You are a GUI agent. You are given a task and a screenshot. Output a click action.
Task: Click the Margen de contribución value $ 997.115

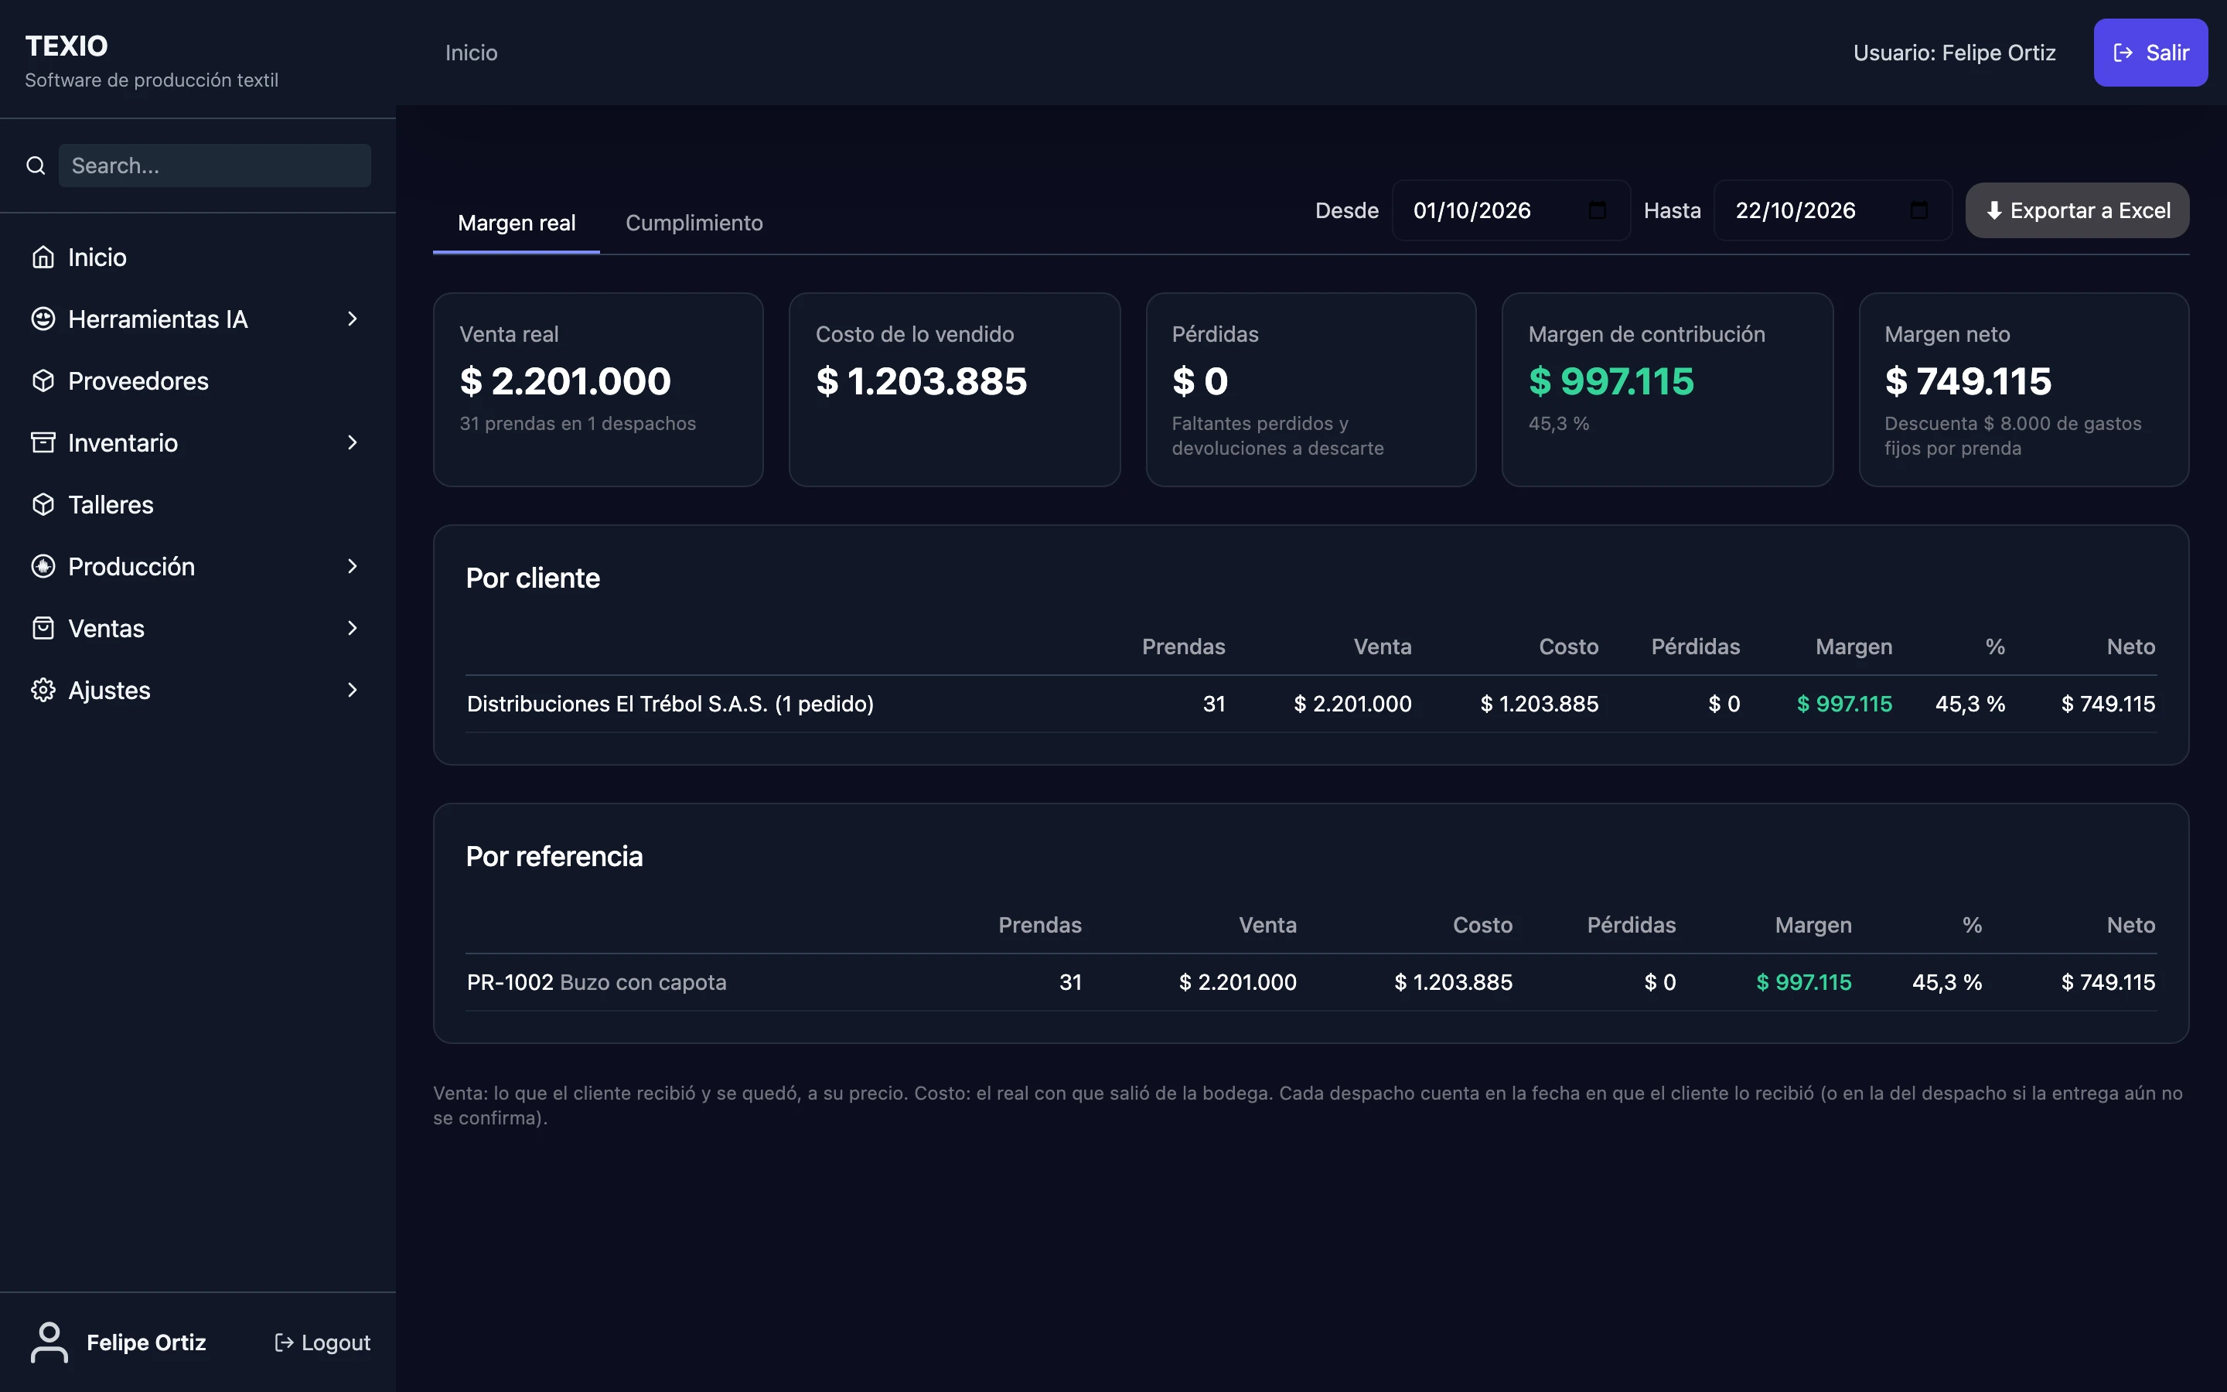pos(1611,381)
